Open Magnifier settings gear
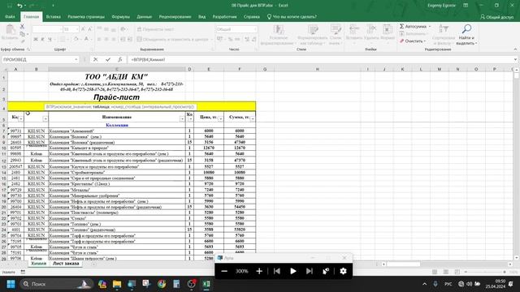This screenshot has width=520, height=292. (343, 271)
